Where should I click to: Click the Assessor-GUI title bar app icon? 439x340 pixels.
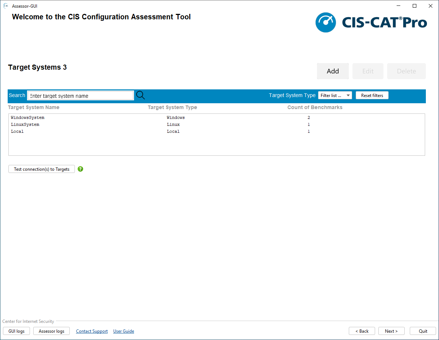[6, 6]
